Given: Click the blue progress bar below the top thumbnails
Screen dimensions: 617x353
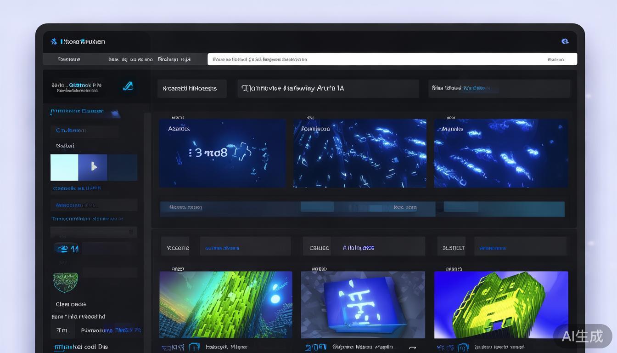Looking at the screenshot, I should [362, 209].
